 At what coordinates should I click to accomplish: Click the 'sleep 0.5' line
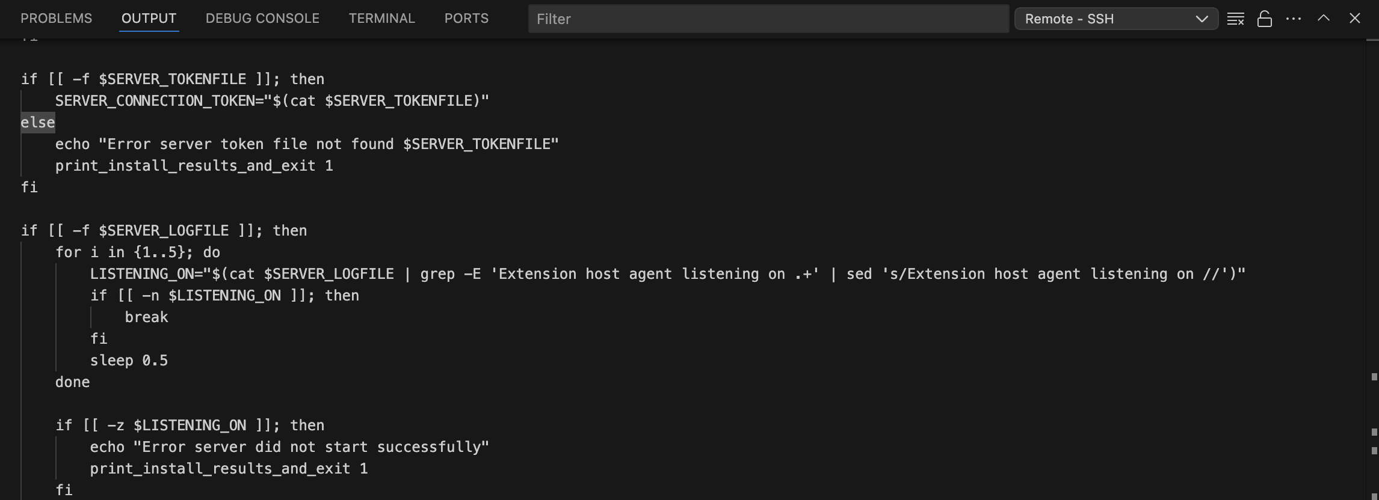click(x=129, y=361)
